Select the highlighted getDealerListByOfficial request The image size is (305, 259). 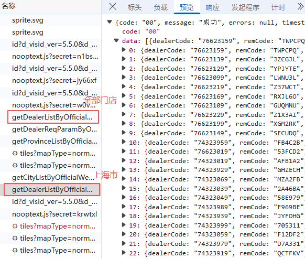coord(50,189)
